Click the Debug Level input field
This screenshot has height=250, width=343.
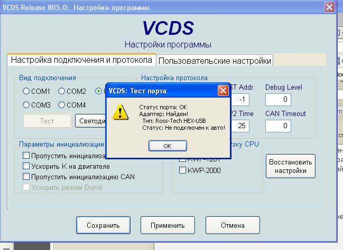coord(278,99)
